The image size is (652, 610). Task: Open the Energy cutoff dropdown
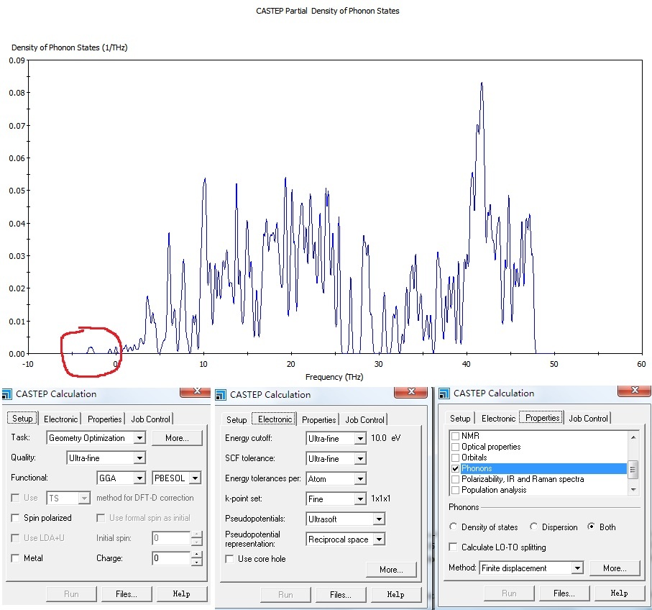click(360, 439)
